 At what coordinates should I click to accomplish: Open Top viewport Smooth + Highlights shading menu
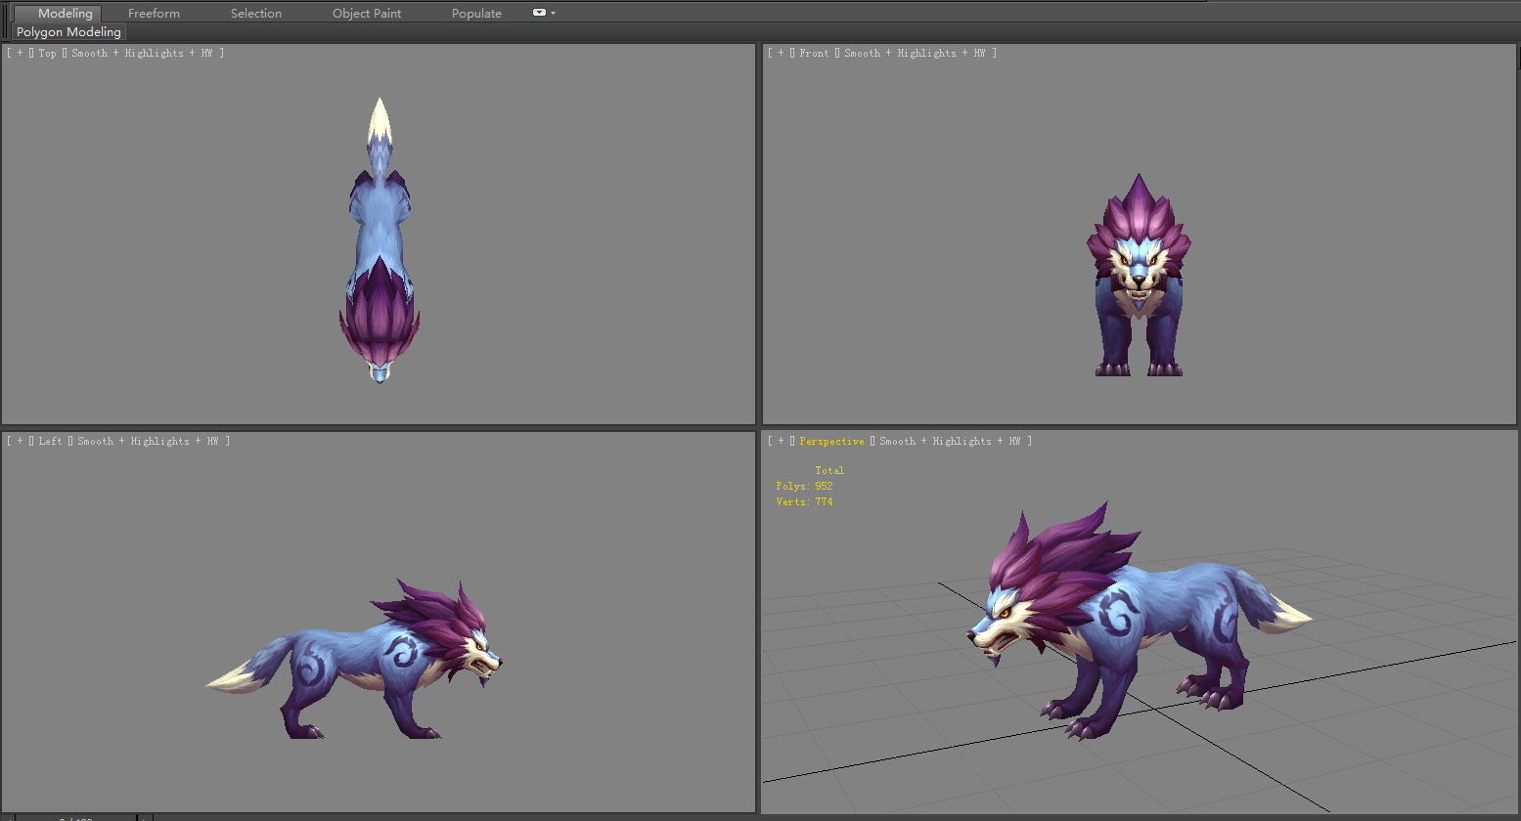(x=142, y=53)
